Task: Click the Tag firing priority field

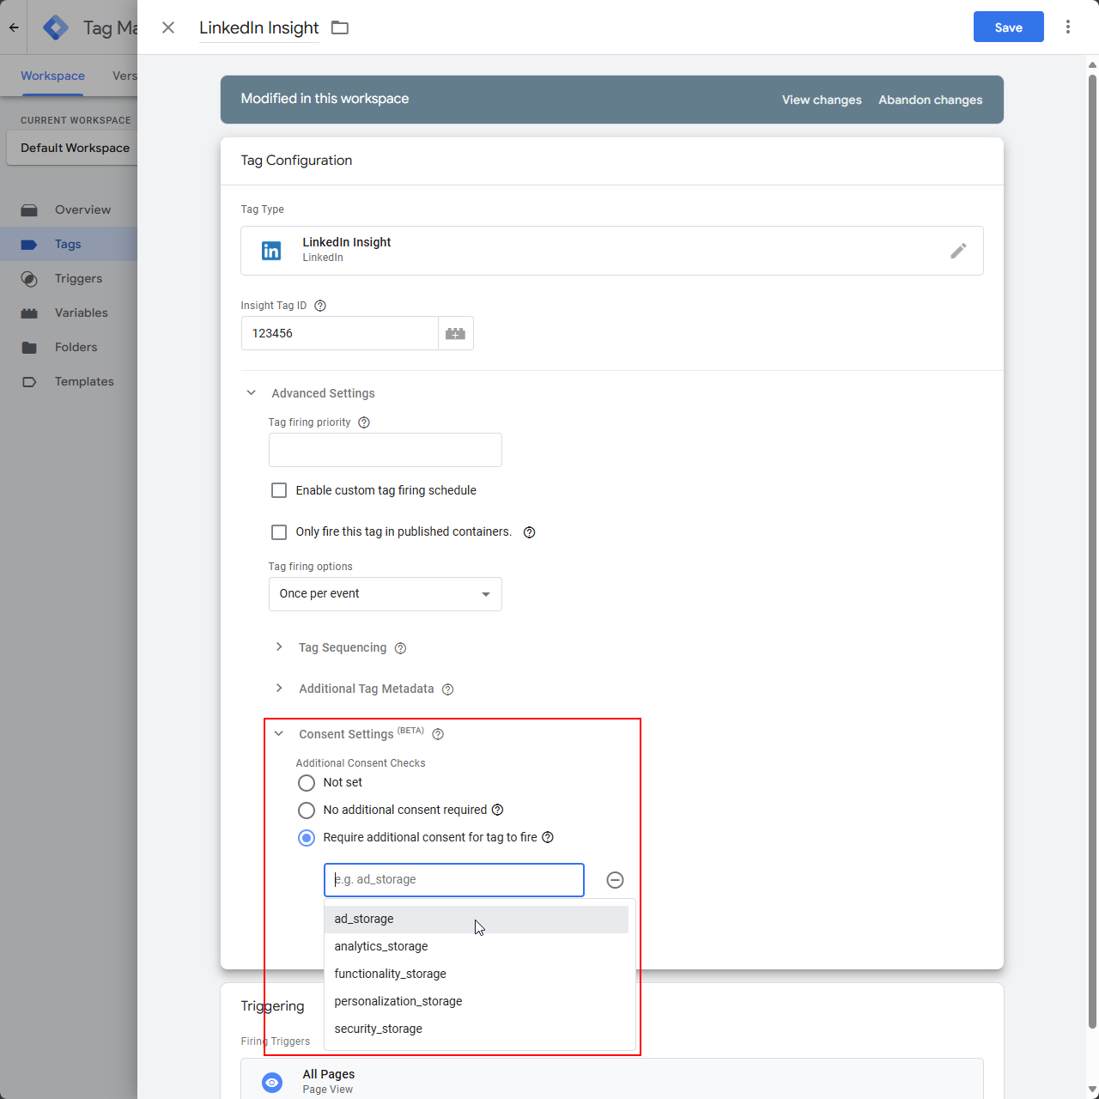Action: pyautogui.click(x=386, y=450)
